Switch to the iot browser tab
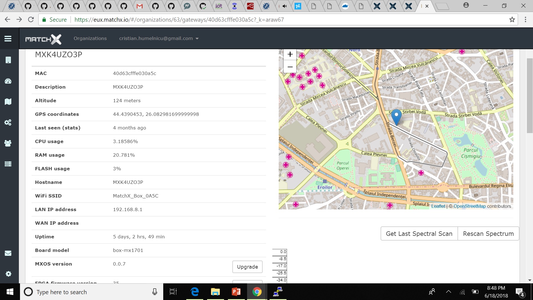Image resolution: width=533 pixels, height=300 pixels. (x=219, y=6)
